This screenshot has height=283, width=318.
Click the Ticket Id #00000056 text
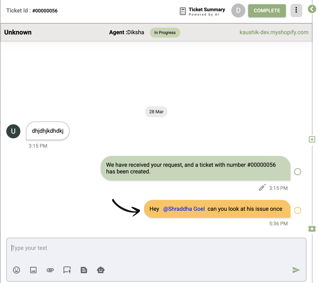[32, 11]
